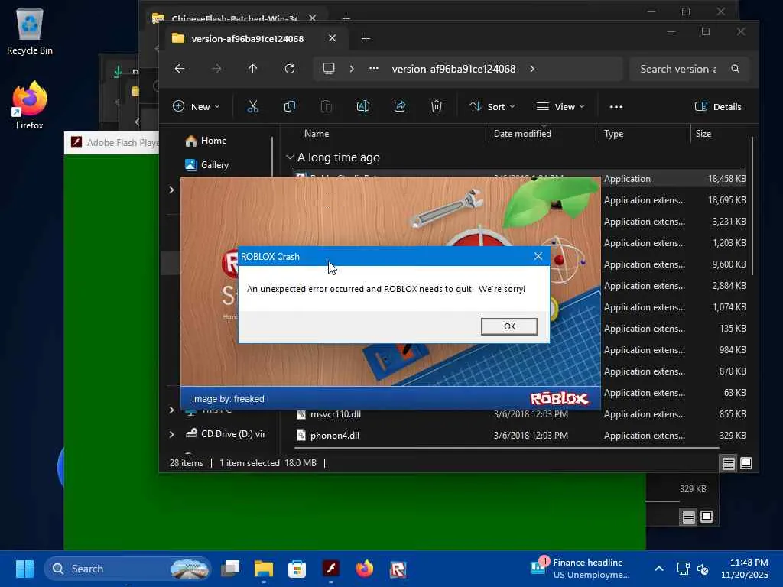
Task: Click the This PC monitor icon in address bar
Action: [x=329, y=68]
